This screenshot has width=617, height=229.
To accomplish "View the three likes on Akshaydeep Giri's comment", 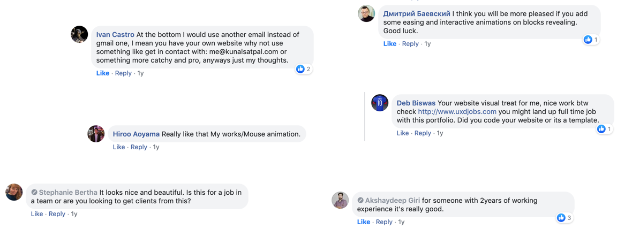I will pos(565,218).
